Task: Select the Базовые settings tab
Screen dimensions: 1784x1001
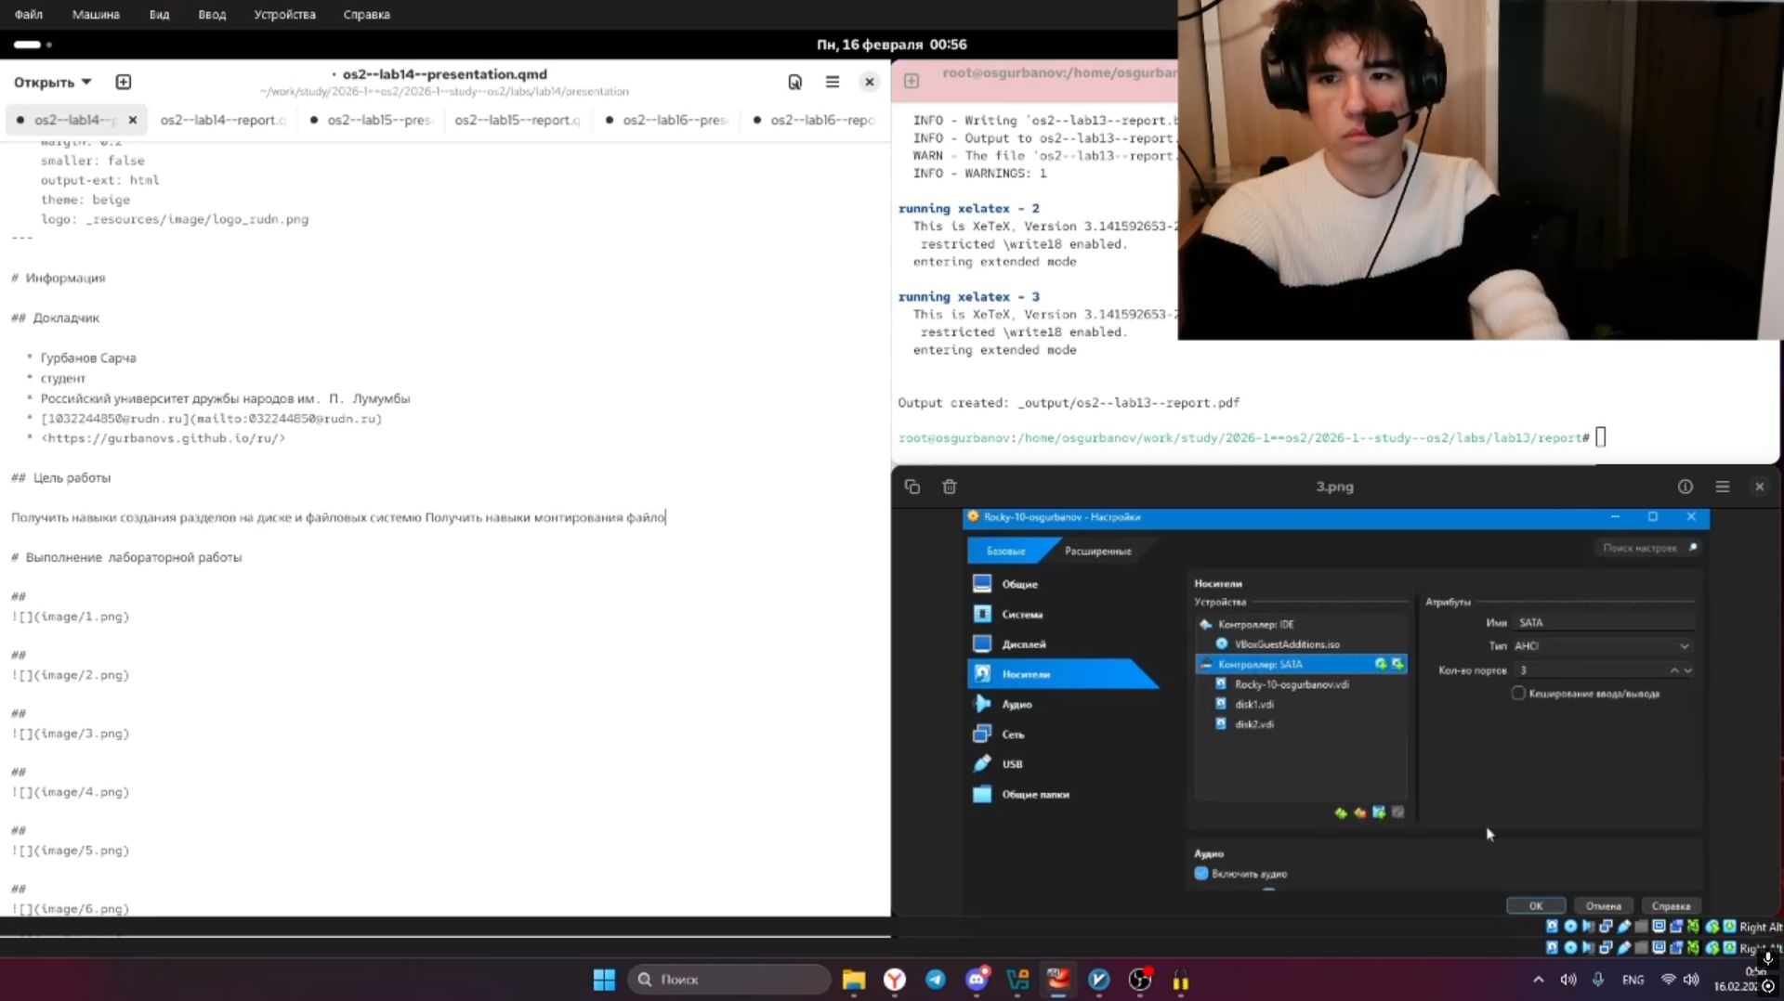Action: (1005, 551)
